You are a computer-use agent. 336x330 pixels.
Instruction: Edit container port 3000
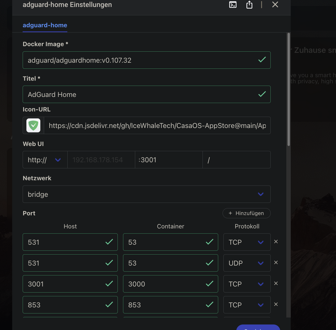(x=171, y=284)
